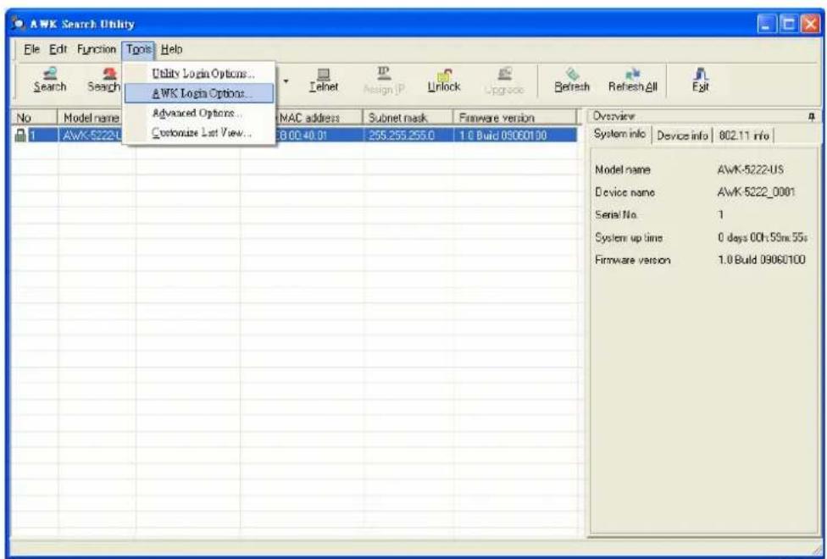This screenshot has height=559, width=827.
Task: Open the File menu
Action: (x=33, y=50)
